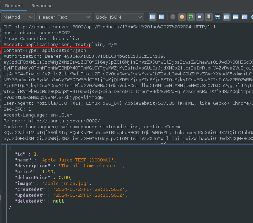Screen dimensions: 253x223
Task: Click the deletedAt null value
Action: click(x=58, y=201)
